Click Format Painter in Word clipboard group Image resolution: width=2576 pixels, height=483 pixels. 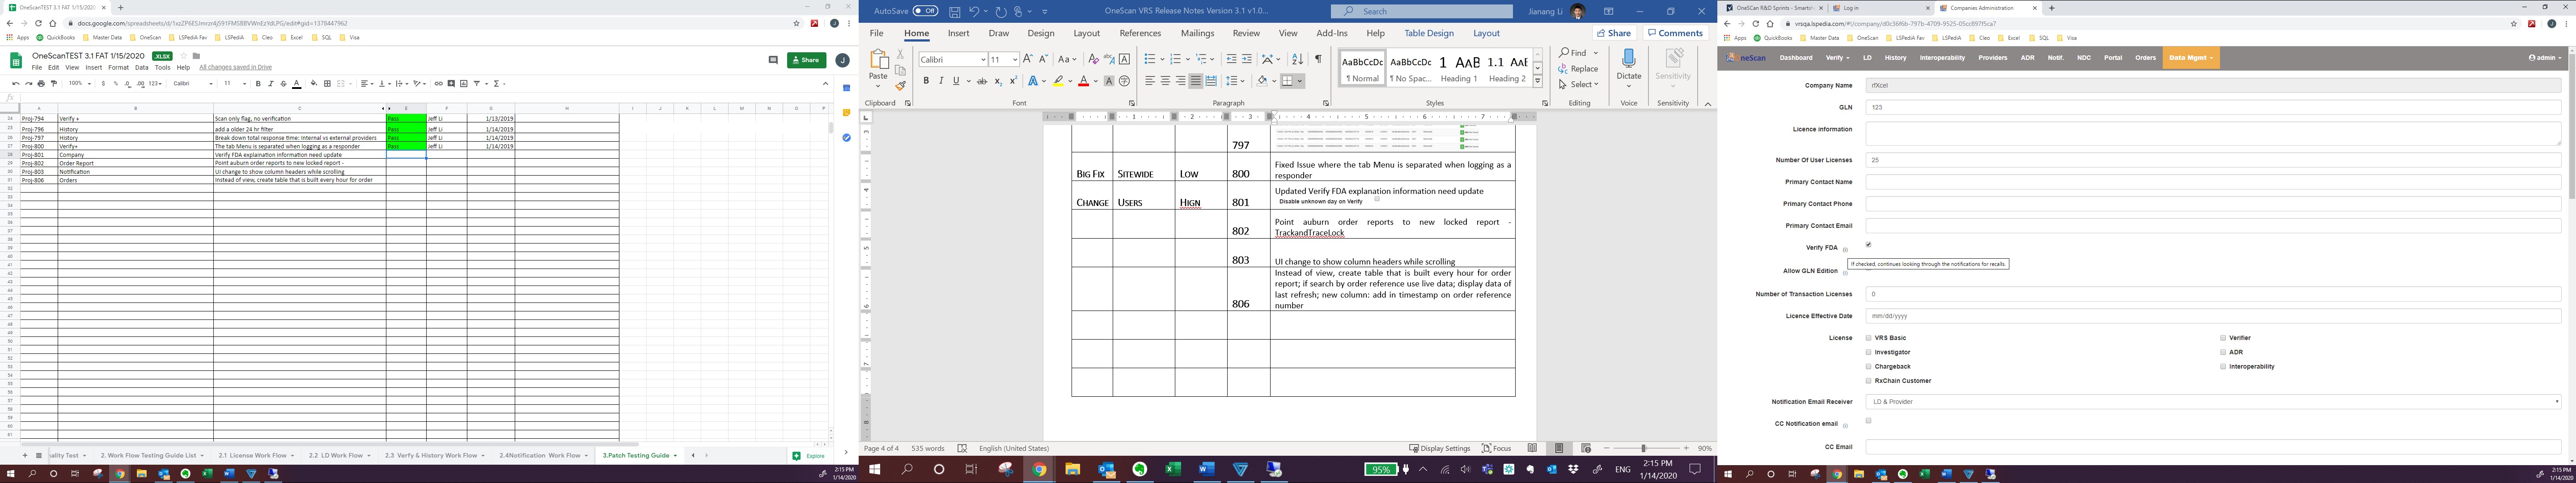click(x=900, y=86)
